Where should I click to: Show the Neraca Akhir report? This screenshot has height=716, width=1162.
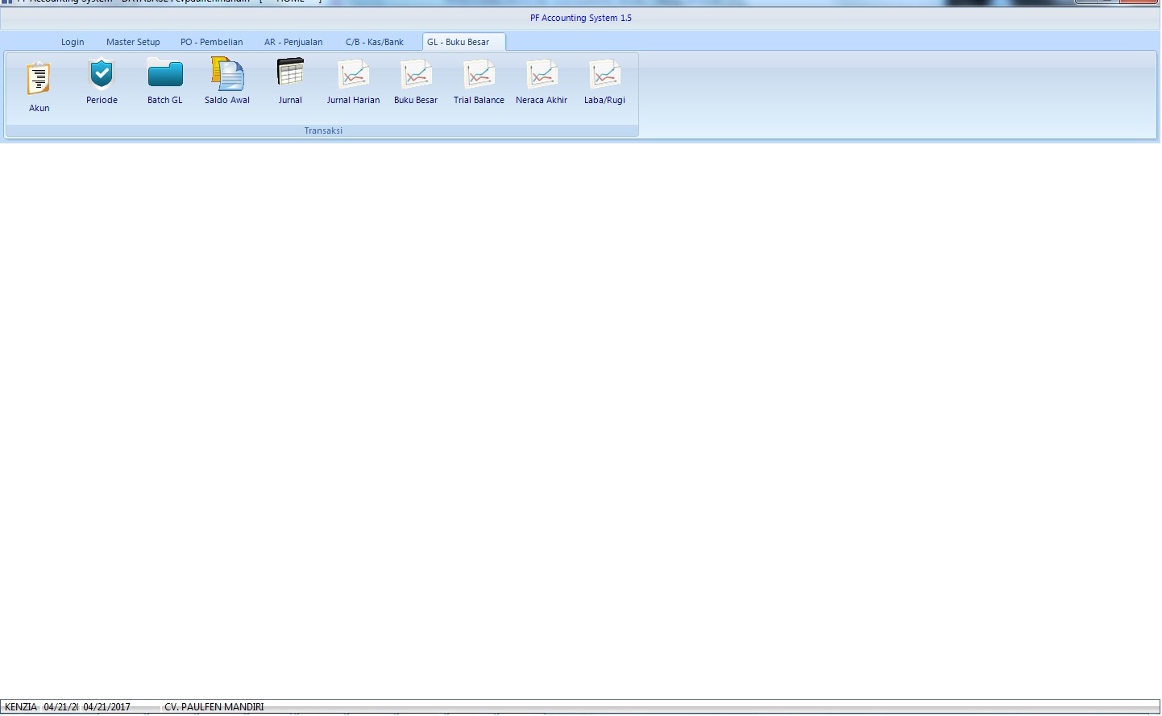[x=542, y=75]
